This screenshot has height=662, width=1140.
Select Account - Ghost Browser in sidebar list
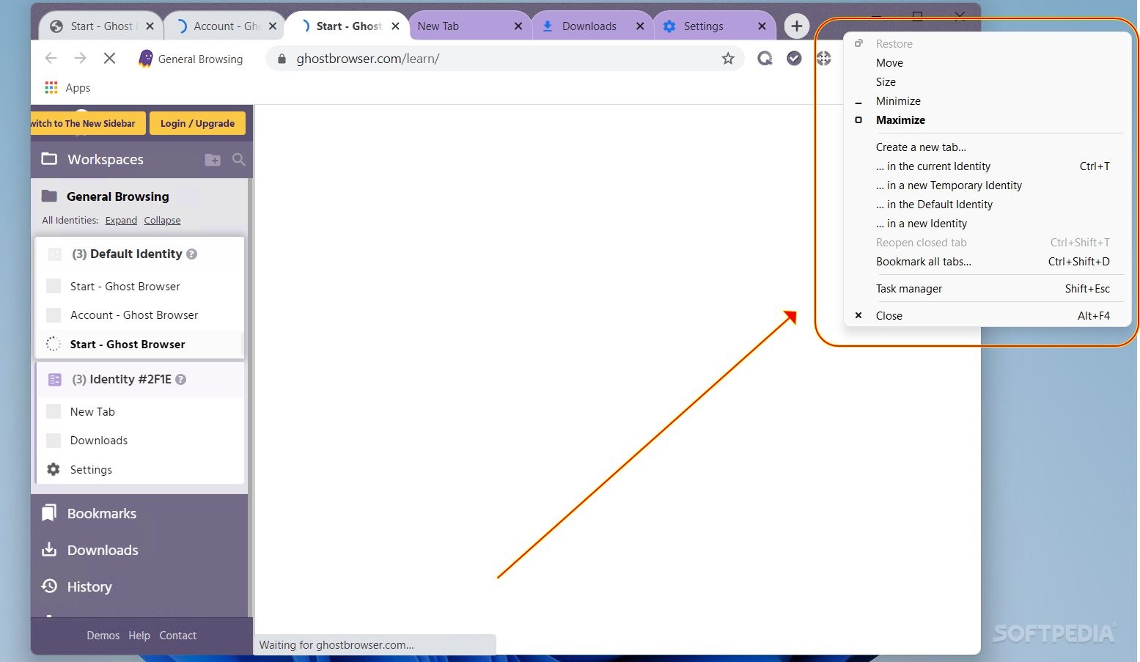click(x=139, y=315)
